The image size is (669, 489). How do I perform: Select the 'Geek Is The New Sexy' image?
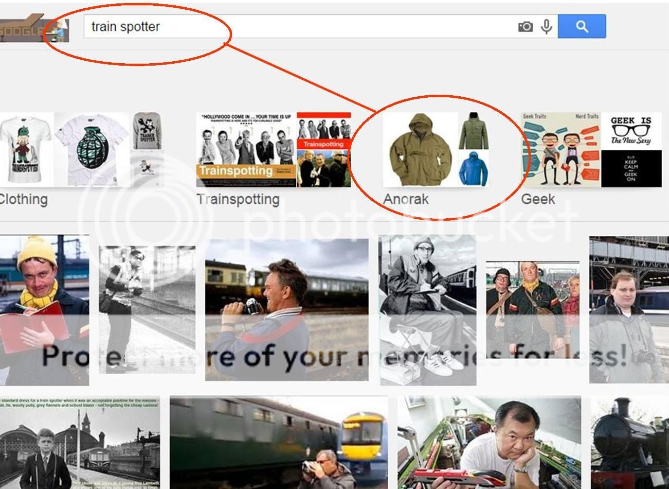631,131
